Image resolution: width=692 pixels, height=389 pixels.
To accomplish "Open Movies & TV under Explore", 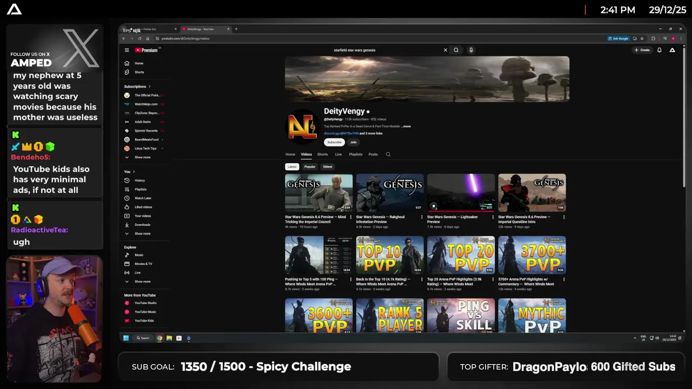I will [138, 264].
